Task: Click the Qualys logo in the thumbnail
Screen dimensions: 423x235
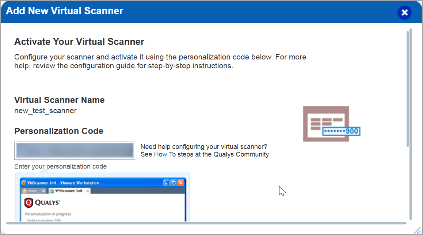Action: [42, 203]
